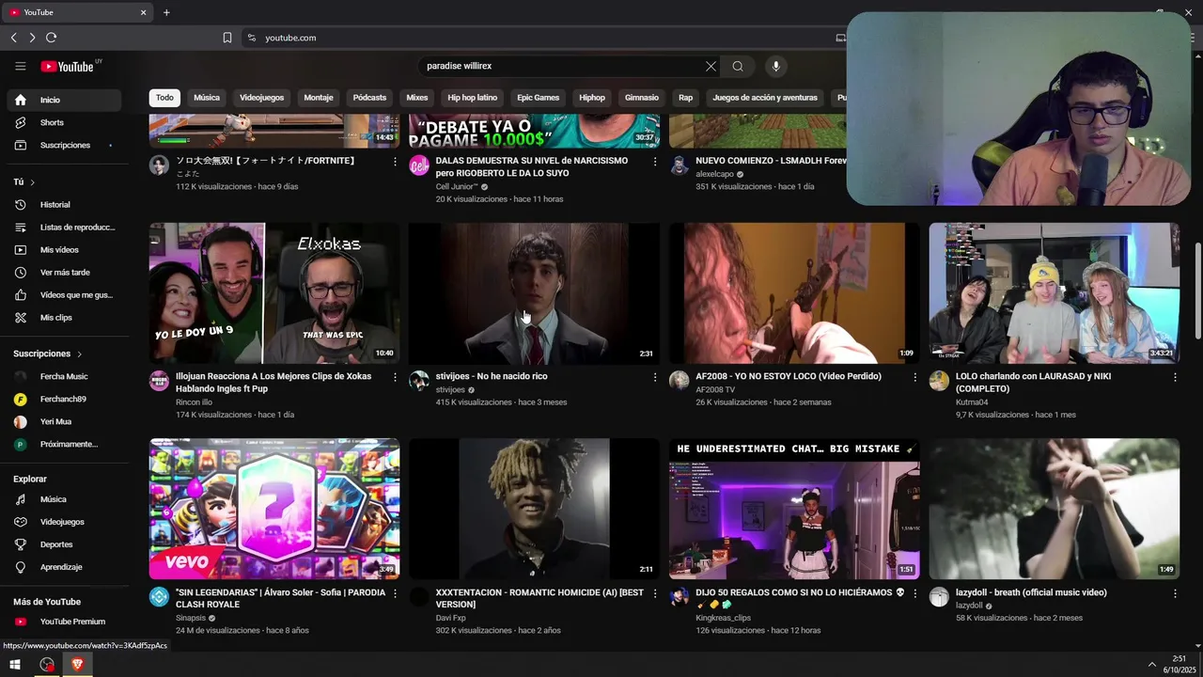Open lazydoll breath video thumbnail
Viewport: 1203px width, 677px height.
pyautogui.click(x=1055, y=509)
